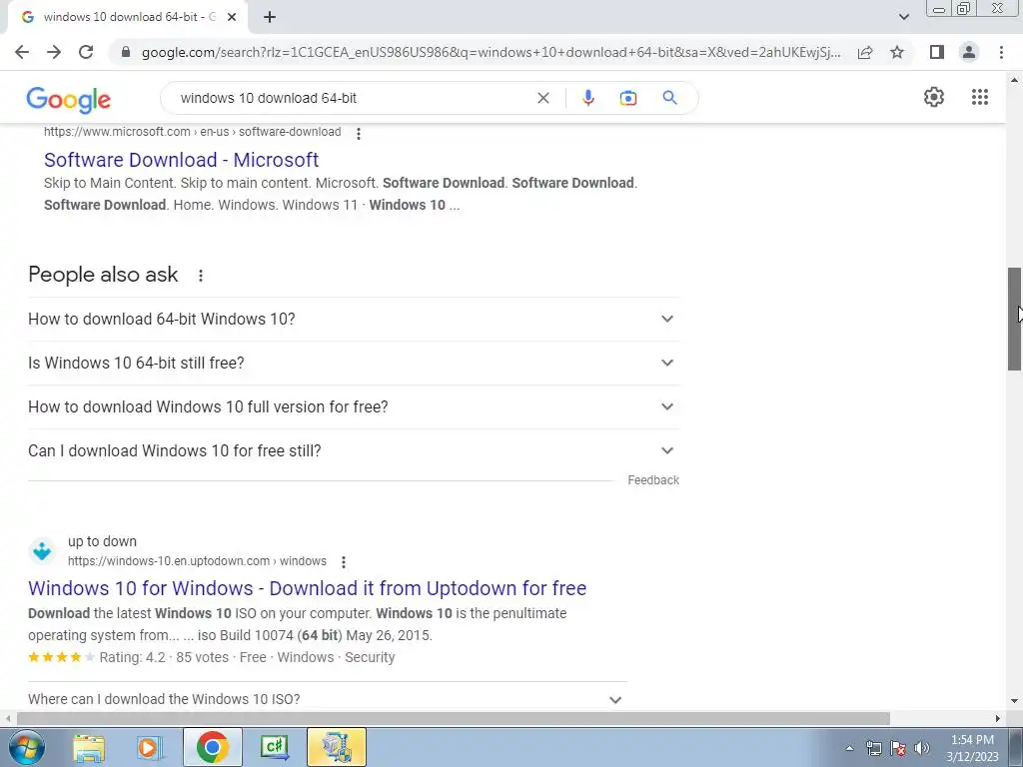1023x767 pixels.
Task: Click the Uptodown site favicon
Action: point(42,551)
